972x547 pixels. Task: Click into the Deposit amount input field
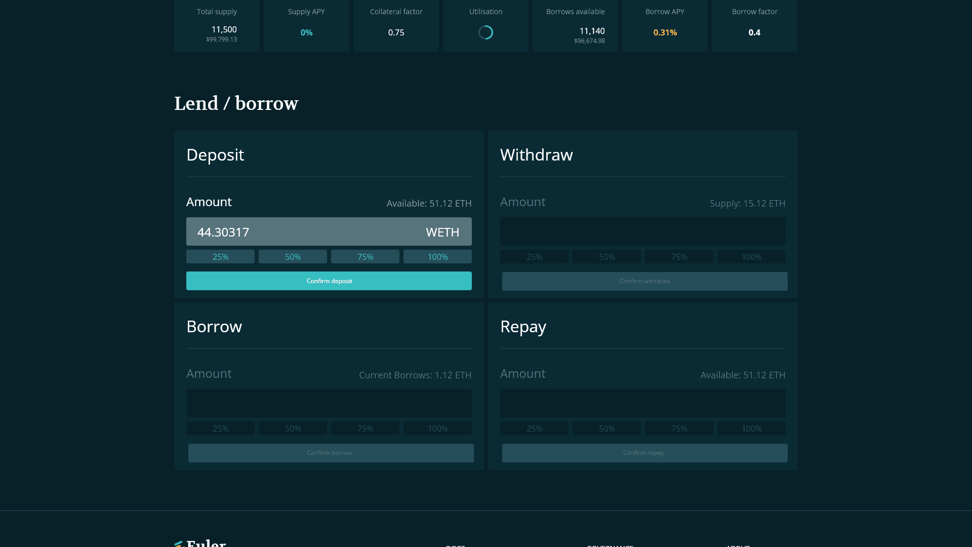pos(304,232)
